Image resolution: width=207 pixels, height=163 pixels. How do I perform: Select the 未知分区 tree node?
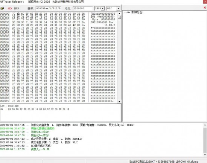pos(137,12)
